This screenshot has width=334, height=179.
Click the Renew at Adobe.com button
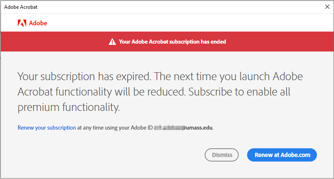pos(282,155)
